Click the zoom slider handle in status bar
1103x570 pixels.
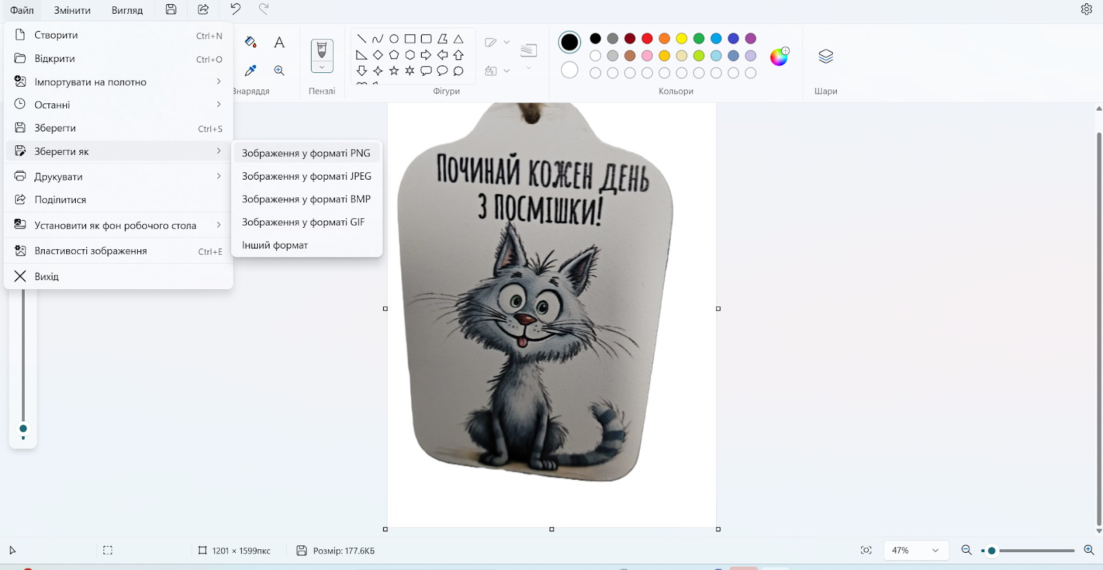(991, 551)
